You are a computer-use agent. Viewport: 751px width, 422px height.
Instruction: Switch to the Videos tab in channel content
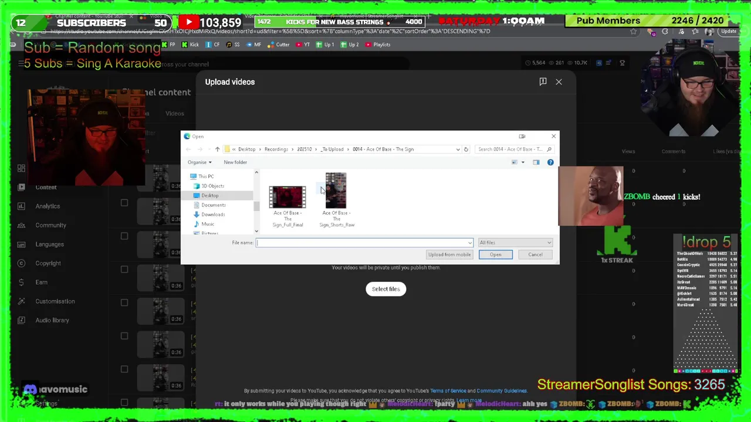coord(174,114)
